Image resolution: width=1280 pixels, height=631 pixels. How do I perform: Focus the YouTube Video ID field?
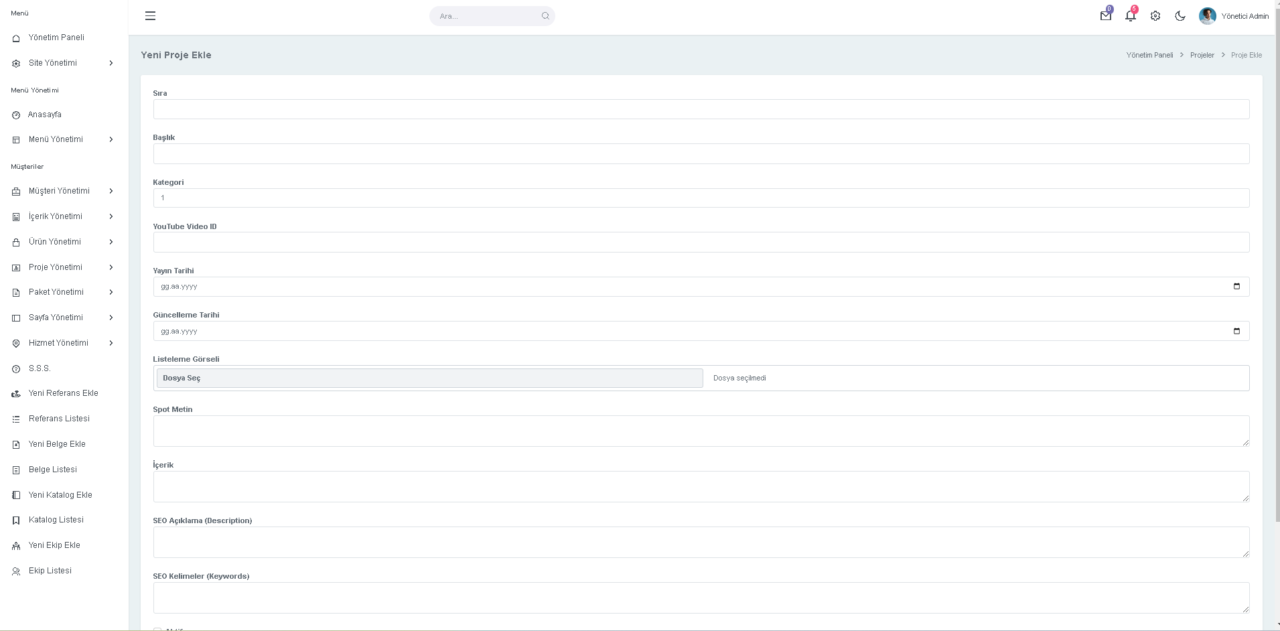(701, 242)
